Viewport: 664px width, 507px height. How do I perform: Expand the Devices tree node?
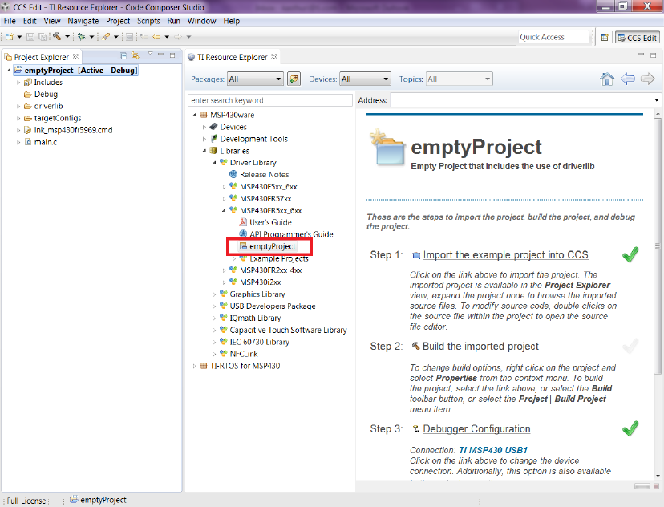[x=204, y=127]
